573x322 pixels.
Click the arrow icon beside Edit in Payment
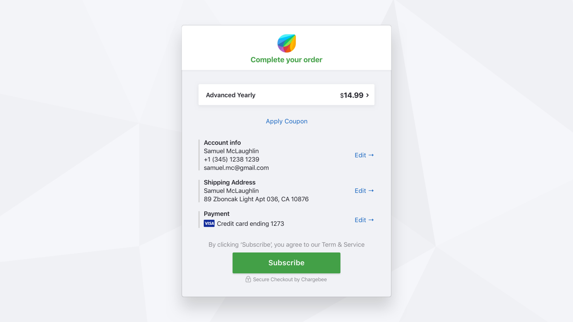click(x=371, y=220)
